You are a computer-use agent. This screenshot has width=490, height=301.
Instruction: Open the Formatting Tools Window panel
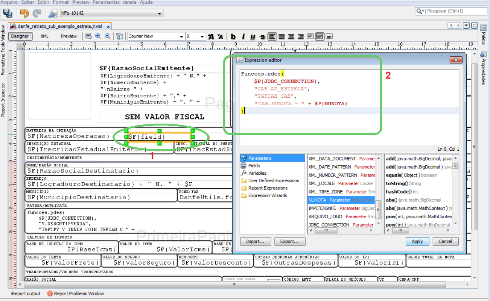[3, 50]
